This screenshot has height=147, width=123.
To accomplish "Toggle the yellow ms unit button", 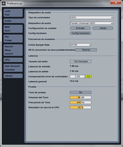I will (x=88, y=77).
